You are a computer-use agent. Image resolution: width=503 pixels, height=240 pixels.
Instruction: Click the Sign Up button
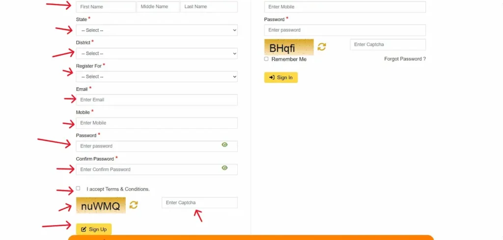pyautogui.click(x=94, y=229)
